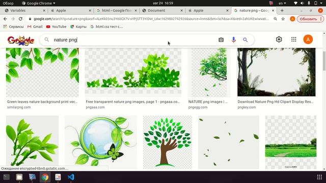Viewport: 326px width, 183px height.
Task: Close the Variables tab
Action: click(44, 10)
